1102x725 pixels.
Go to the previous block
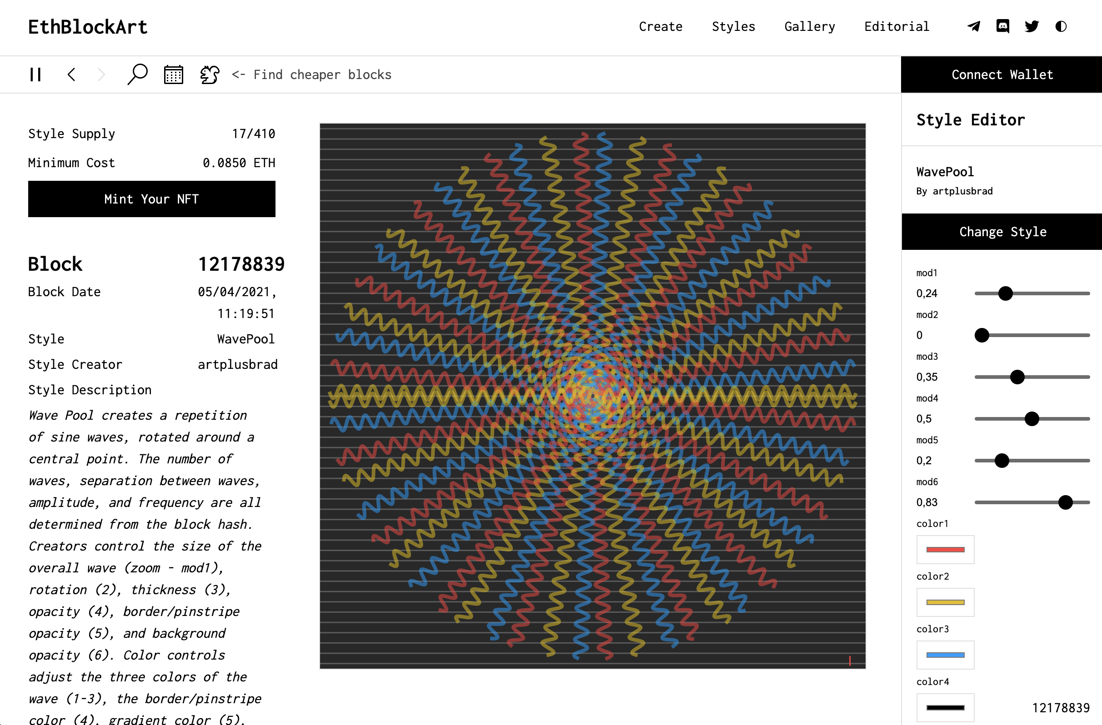(72, 74)
